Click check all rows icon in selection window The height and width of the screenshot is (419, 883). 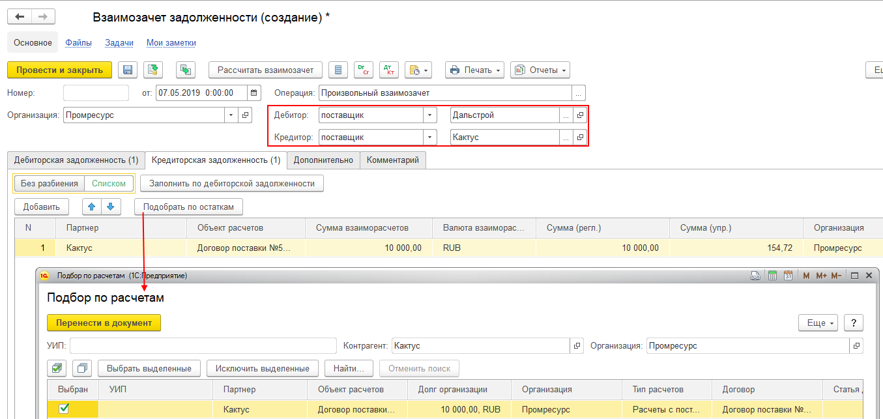click(x=57, y=368)
